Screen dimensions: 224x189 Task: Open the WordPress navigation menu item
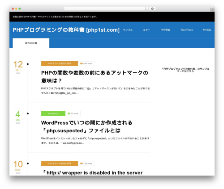coord(186,30)
